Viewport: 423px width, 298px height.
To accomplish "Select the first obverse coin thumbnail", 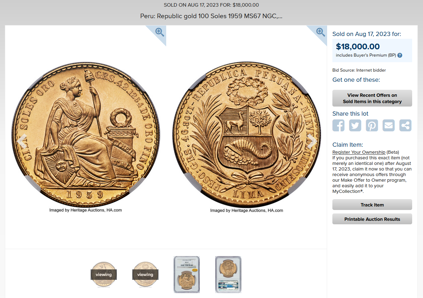I will (x=104, y=275).
